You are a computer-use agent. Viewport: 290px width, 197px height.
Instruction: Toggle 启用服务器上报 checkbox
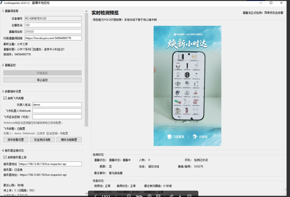[5, 157]
